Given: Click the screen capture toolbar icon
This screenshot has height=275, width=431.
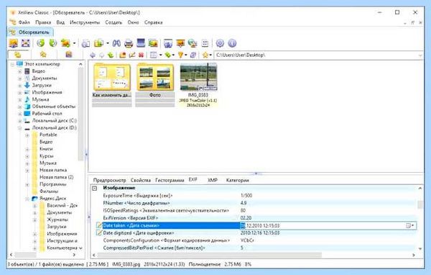Looking at the screenshot, I should (x=153, y=43).
